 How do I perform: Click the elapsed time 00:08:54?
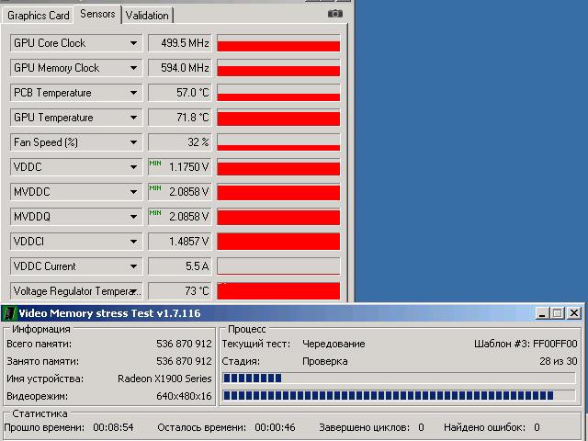coord(113,427)
